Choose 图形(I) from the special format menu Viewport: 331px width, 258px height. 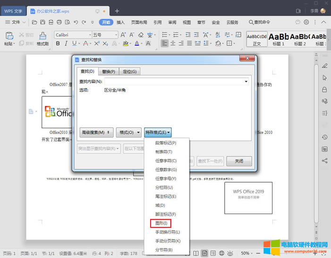[x=161, y=223]
